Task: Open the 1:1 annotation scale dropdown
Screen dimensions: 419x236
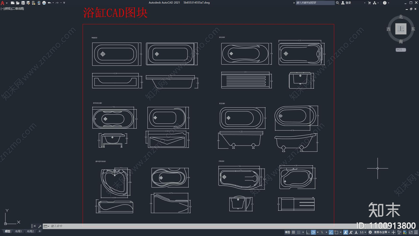Action: pos(363,232)
